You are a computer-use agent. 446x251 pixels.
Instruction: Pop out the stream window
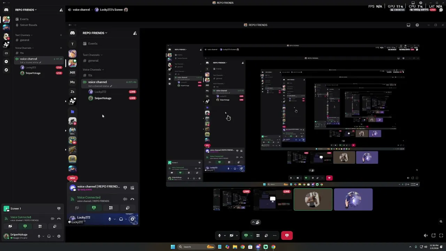[433, 236]
